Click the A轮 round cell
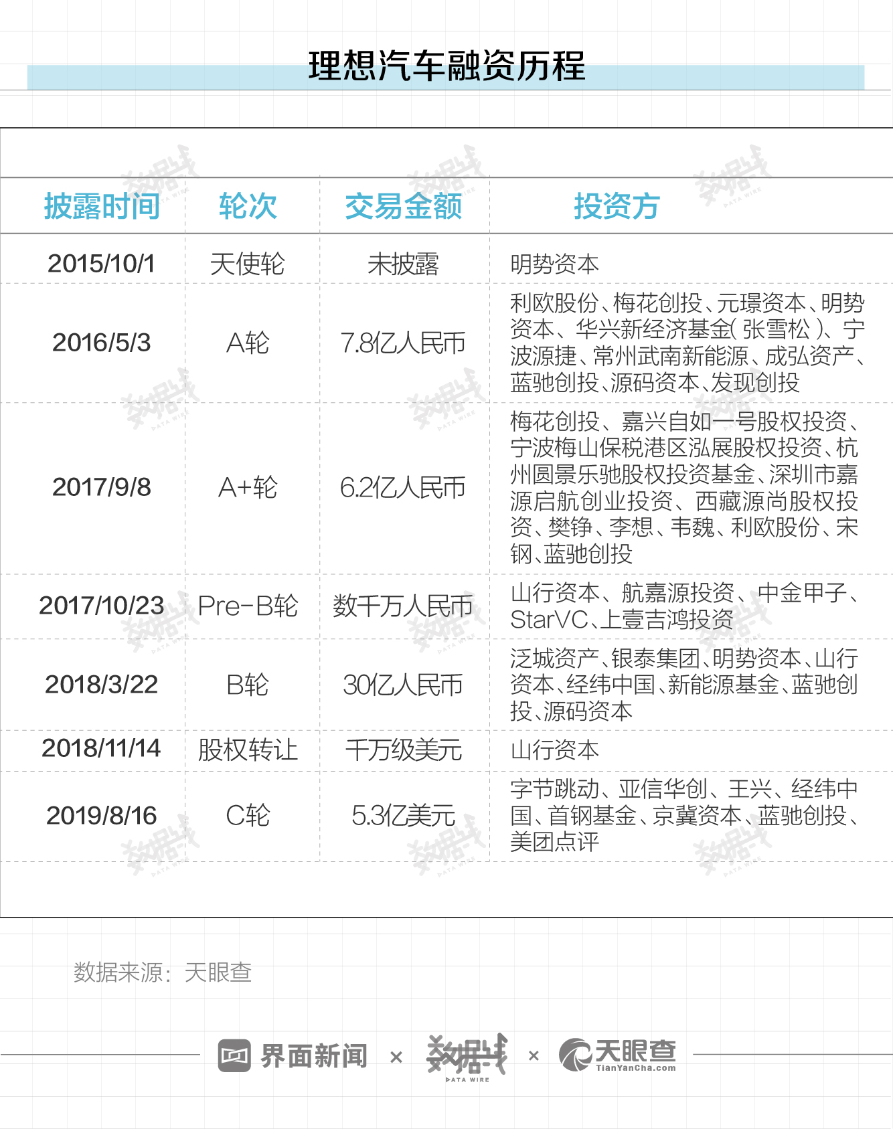Screen dimensions: 893x1129 (248, 343)
